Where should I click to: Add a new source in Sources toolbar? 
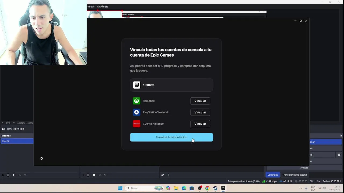tap(83, 175)
